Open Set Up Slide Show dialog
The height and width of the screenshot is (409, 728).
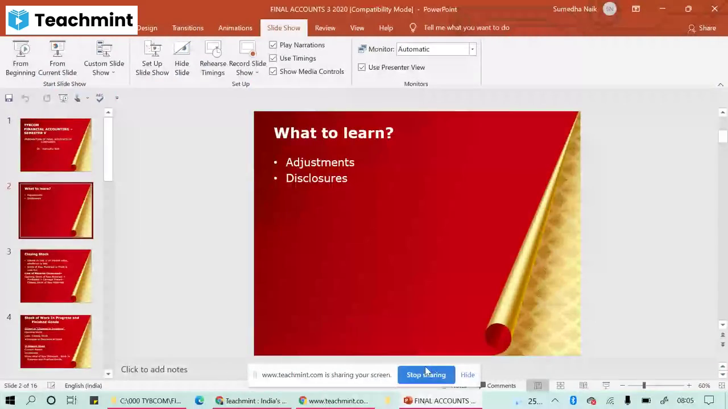[152, 58]
